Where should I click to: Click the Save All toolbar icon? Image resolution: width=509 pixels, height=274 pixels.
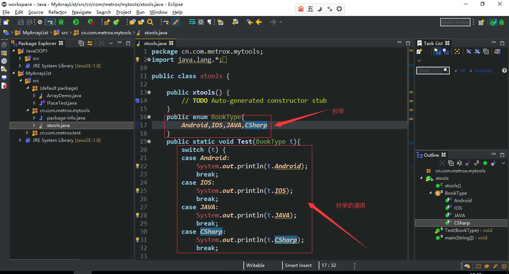pyautogui.click(x=29, y=22)
